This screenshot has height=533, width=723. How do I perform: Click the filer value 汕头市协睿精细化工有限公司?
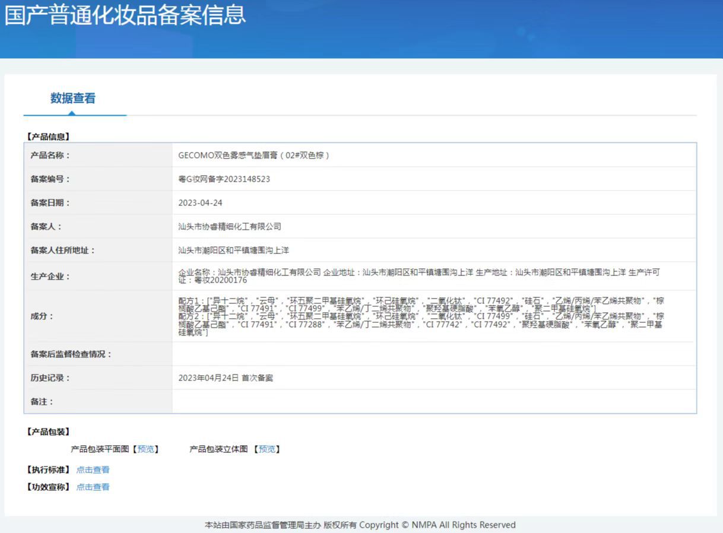[230, 226]
